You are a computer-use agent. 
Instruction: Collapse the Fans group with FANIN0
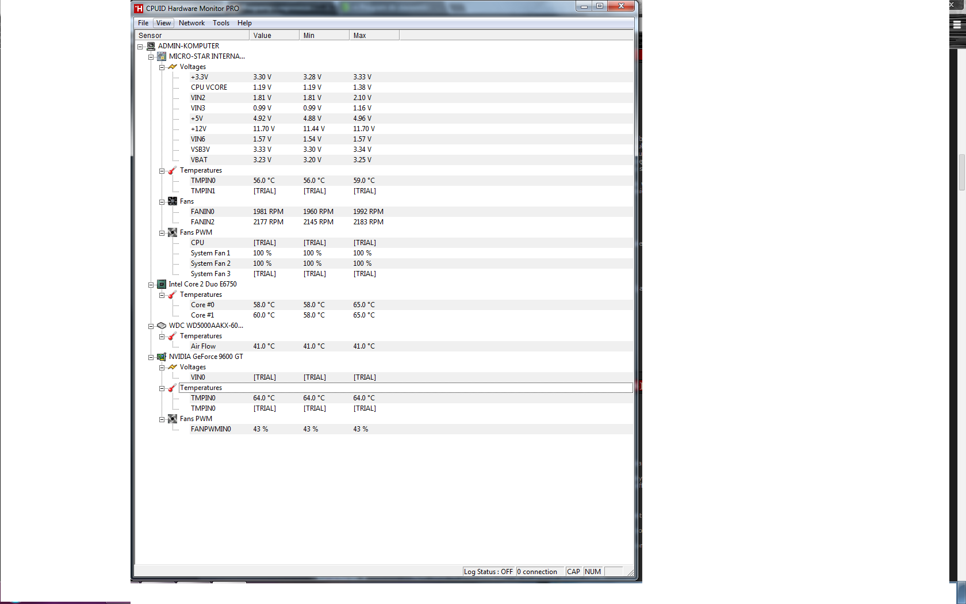(x=162, y=202)
